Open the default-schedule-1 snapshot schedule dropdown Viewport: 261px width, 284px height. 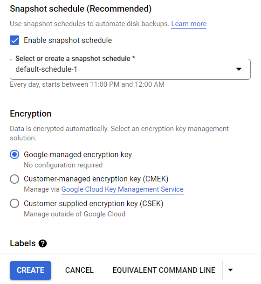point(130,69)
